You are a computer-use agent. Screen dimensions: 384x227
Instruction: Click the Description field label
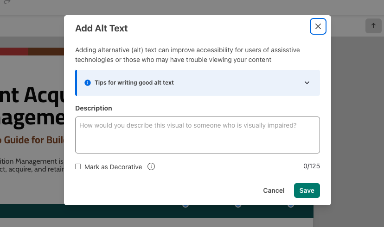pyautogui.click(x=94, y=108)
